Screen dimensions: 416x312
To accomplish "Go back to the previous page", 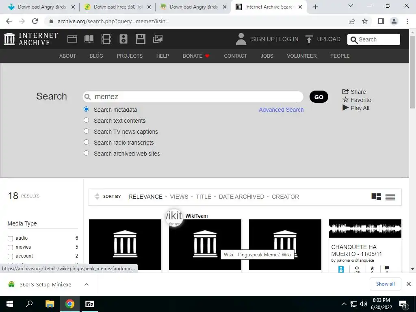I will [9, 21].
